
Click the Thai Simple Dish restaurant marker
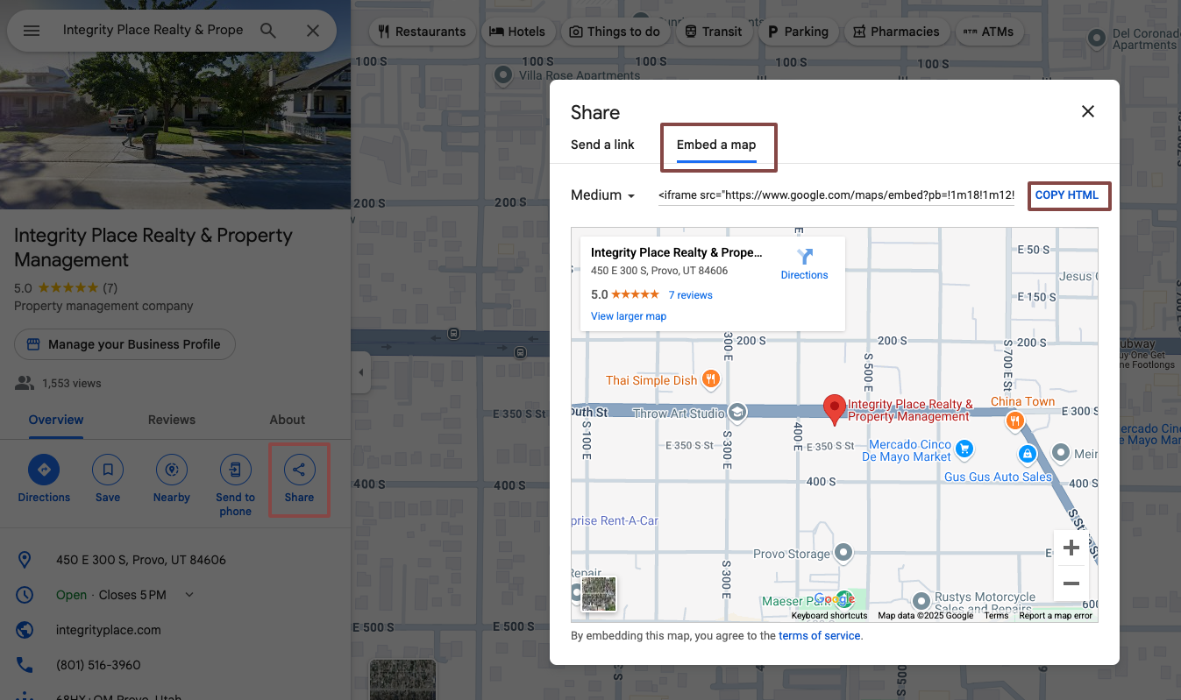click(711, 379)
